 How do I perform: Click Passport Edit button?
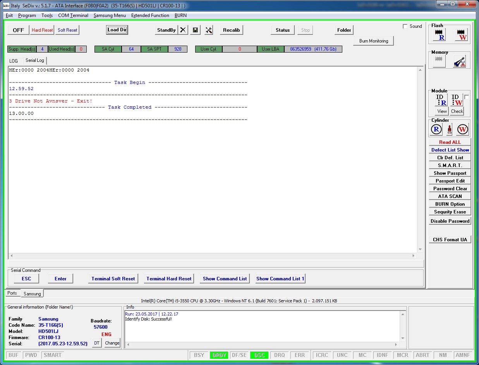(450, 181)
